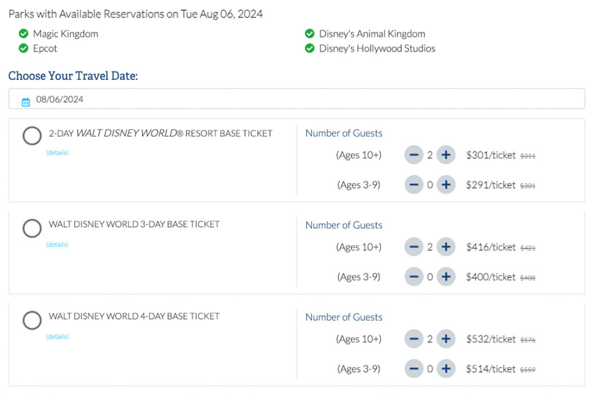Image resolution: width=601 pixels, height=393 pixels.
Task: Click the green checkmark beside Magic Kingdom
Action: click(x=23, y=33)
